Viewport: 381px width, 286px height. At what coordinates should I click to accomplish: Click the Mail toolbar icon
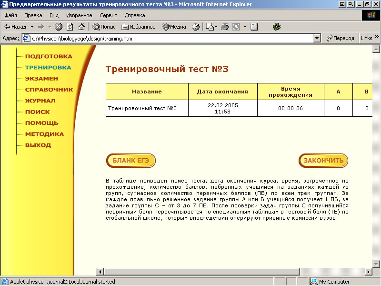tap(210, 27)
